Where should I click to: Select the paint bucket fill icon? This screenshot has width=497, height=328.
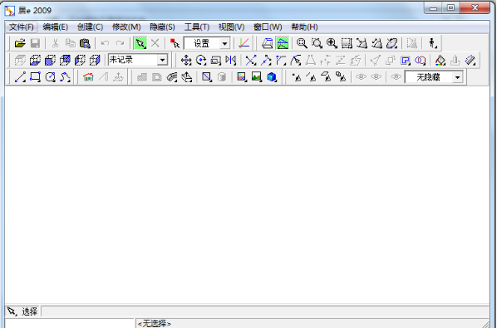click(440, 60)
